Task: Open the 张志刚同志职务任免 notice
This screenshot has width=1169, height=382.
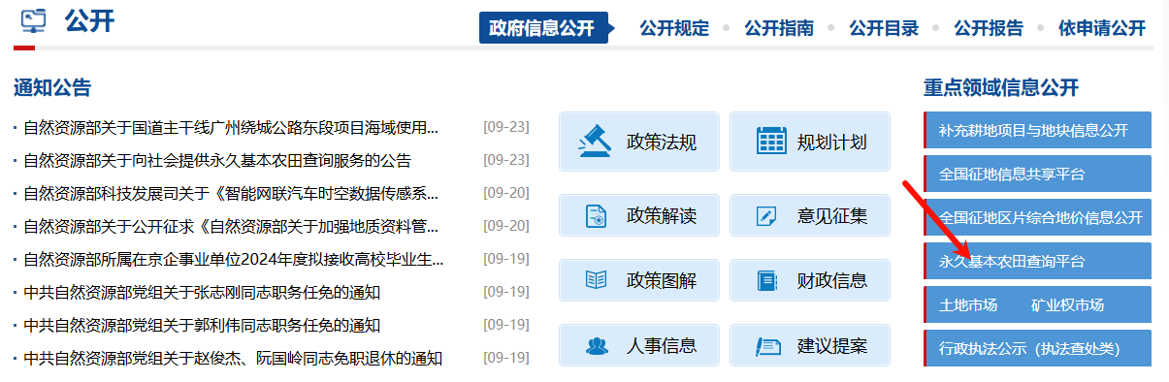Action: [202, 292]
